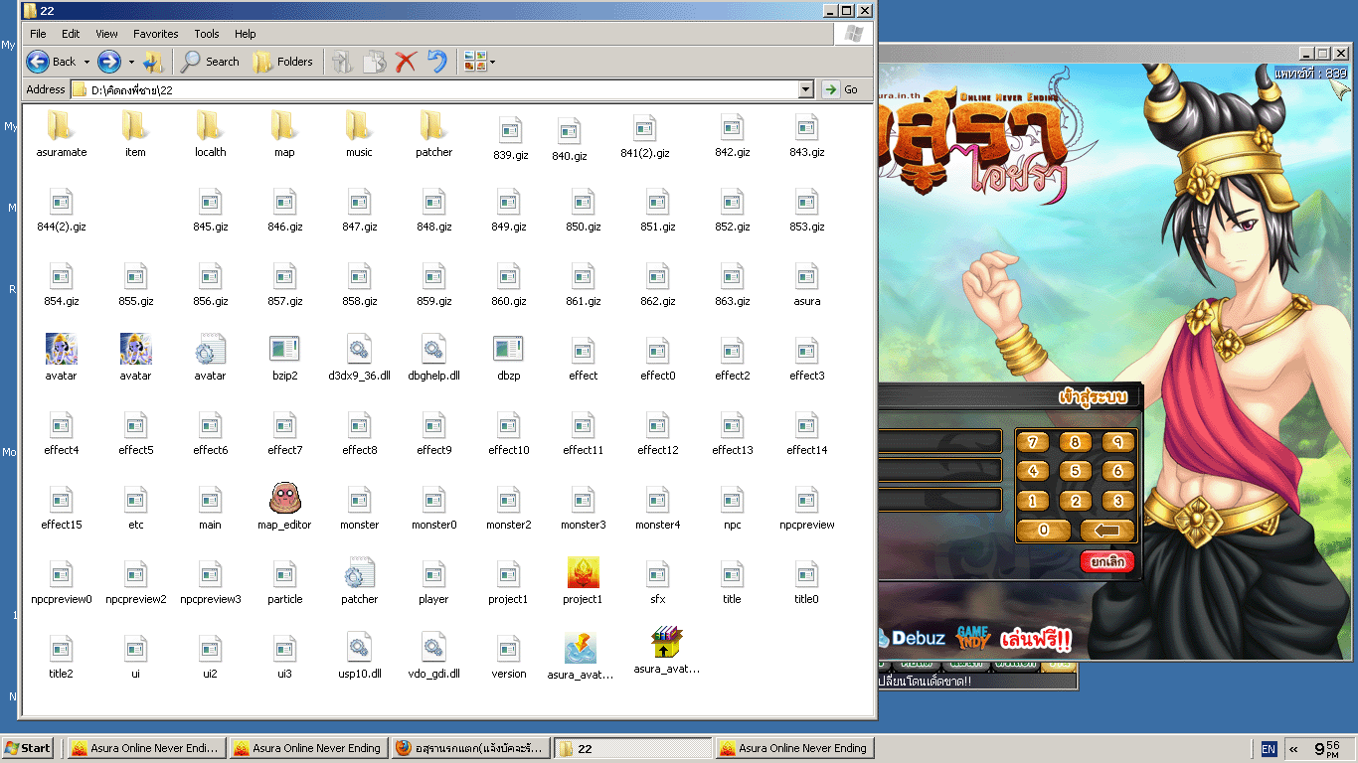This screenshot has height=763, width=1358.
Task: Open the Favorites menu
Action: [x=156, y=34]
